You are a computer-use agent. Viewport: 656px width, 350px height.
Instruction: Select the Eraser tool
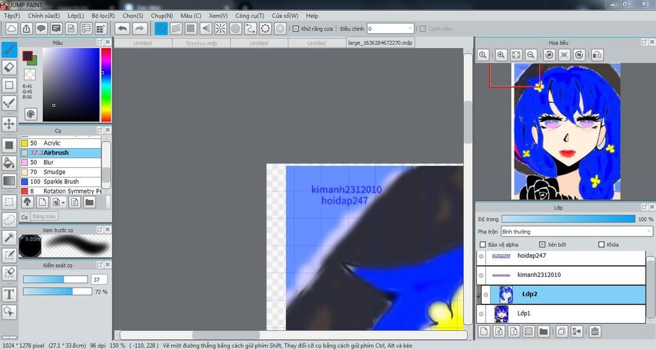(x=9, y=67)
